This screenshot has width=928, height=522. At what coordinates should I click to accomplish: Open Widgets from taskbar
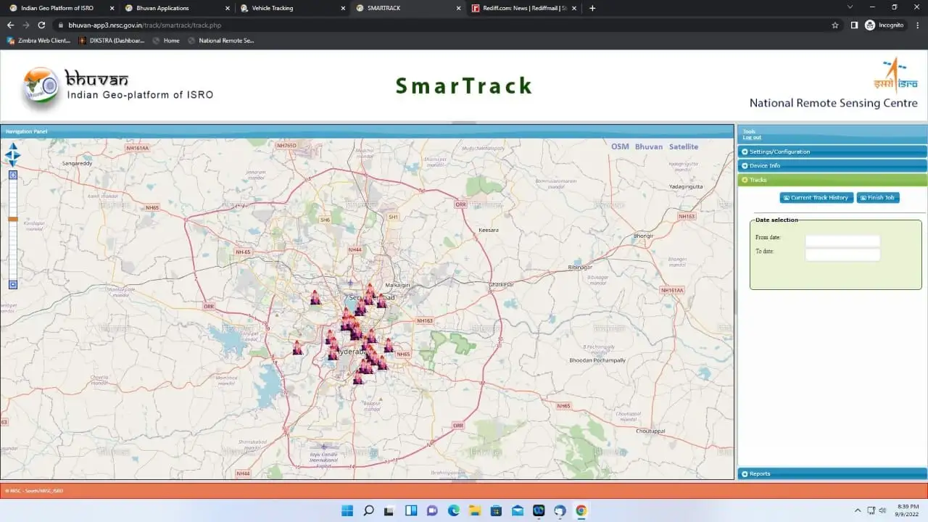click(411, 510)
